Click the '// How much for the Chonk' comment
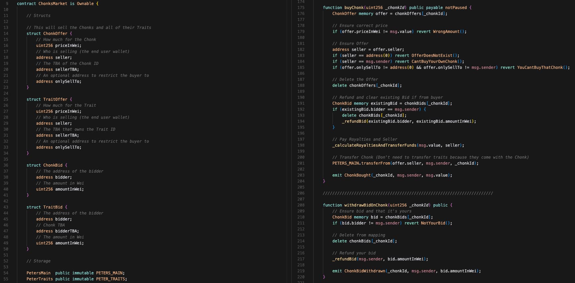This screenshot has width=575, height=283. (x=66, y=40)
